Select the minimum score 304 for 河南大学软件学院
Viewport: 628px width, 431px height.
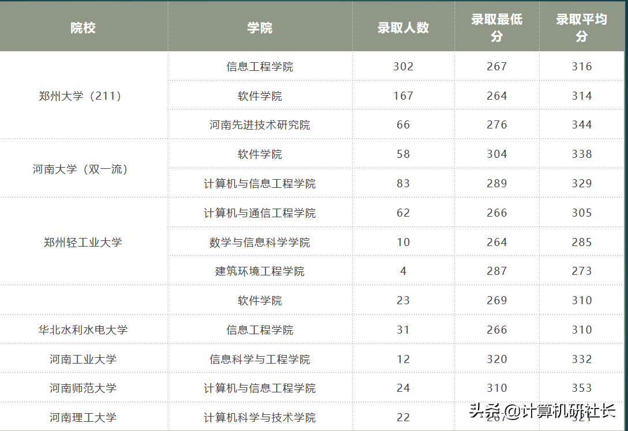497,154
